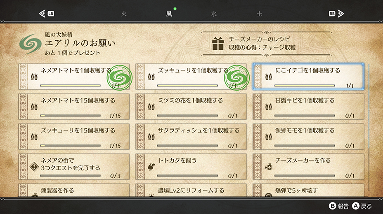Switch to the 水 tab
The width and height of the screenshot is (383, 214).
214,14
